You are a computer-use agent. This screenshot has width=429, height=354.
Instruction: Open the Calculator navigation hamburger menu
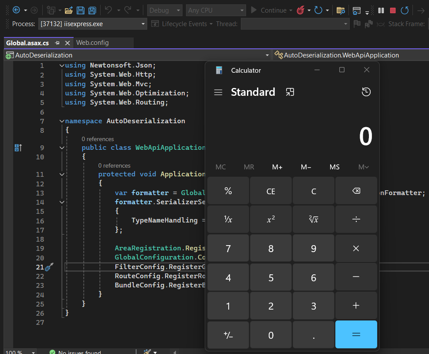click(x=218, y=92)
